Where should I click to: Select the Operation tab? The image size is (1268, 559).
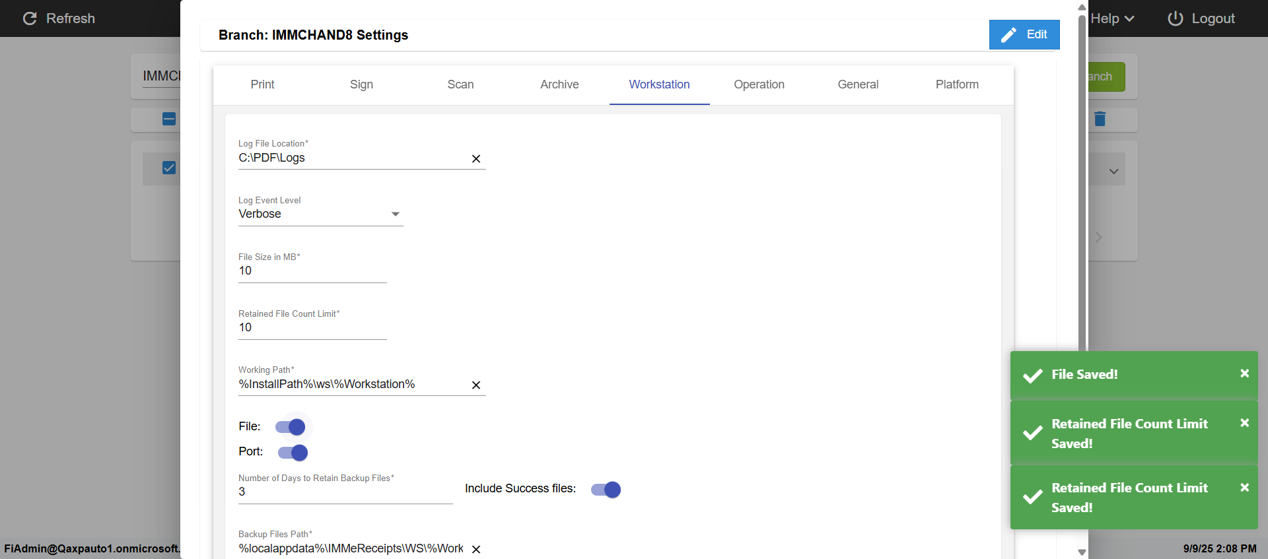(759, 84)
